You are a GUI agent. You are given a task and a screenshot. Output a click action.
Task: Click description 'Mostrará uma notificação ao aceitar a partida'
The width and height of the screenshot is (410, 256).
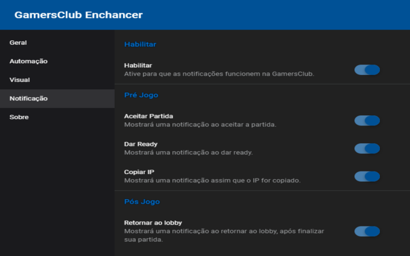pyautogui.click(x=200, y=125)
